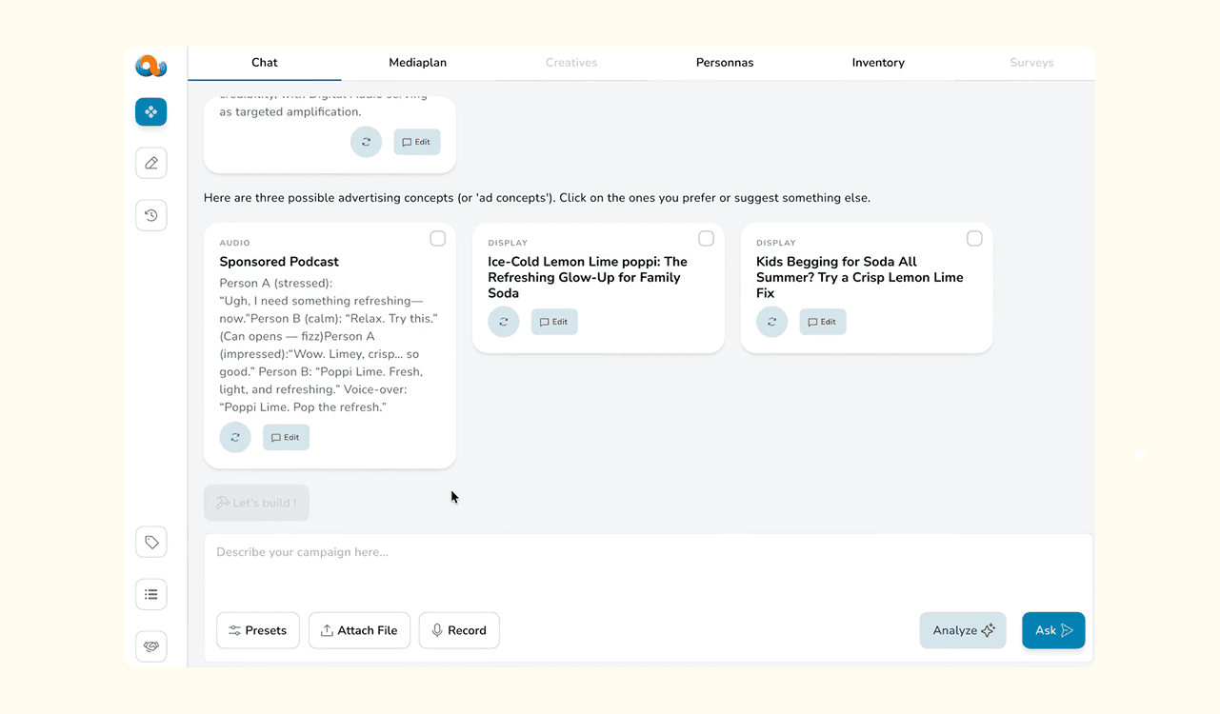Click the Attach File button
The width and height of the screenshot is (1220, 714).
point(359,630)
